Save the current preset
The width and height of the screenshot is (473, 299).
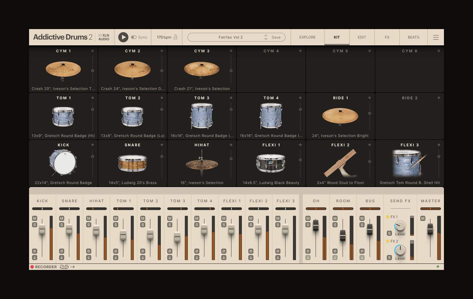[x=276, y=37]
